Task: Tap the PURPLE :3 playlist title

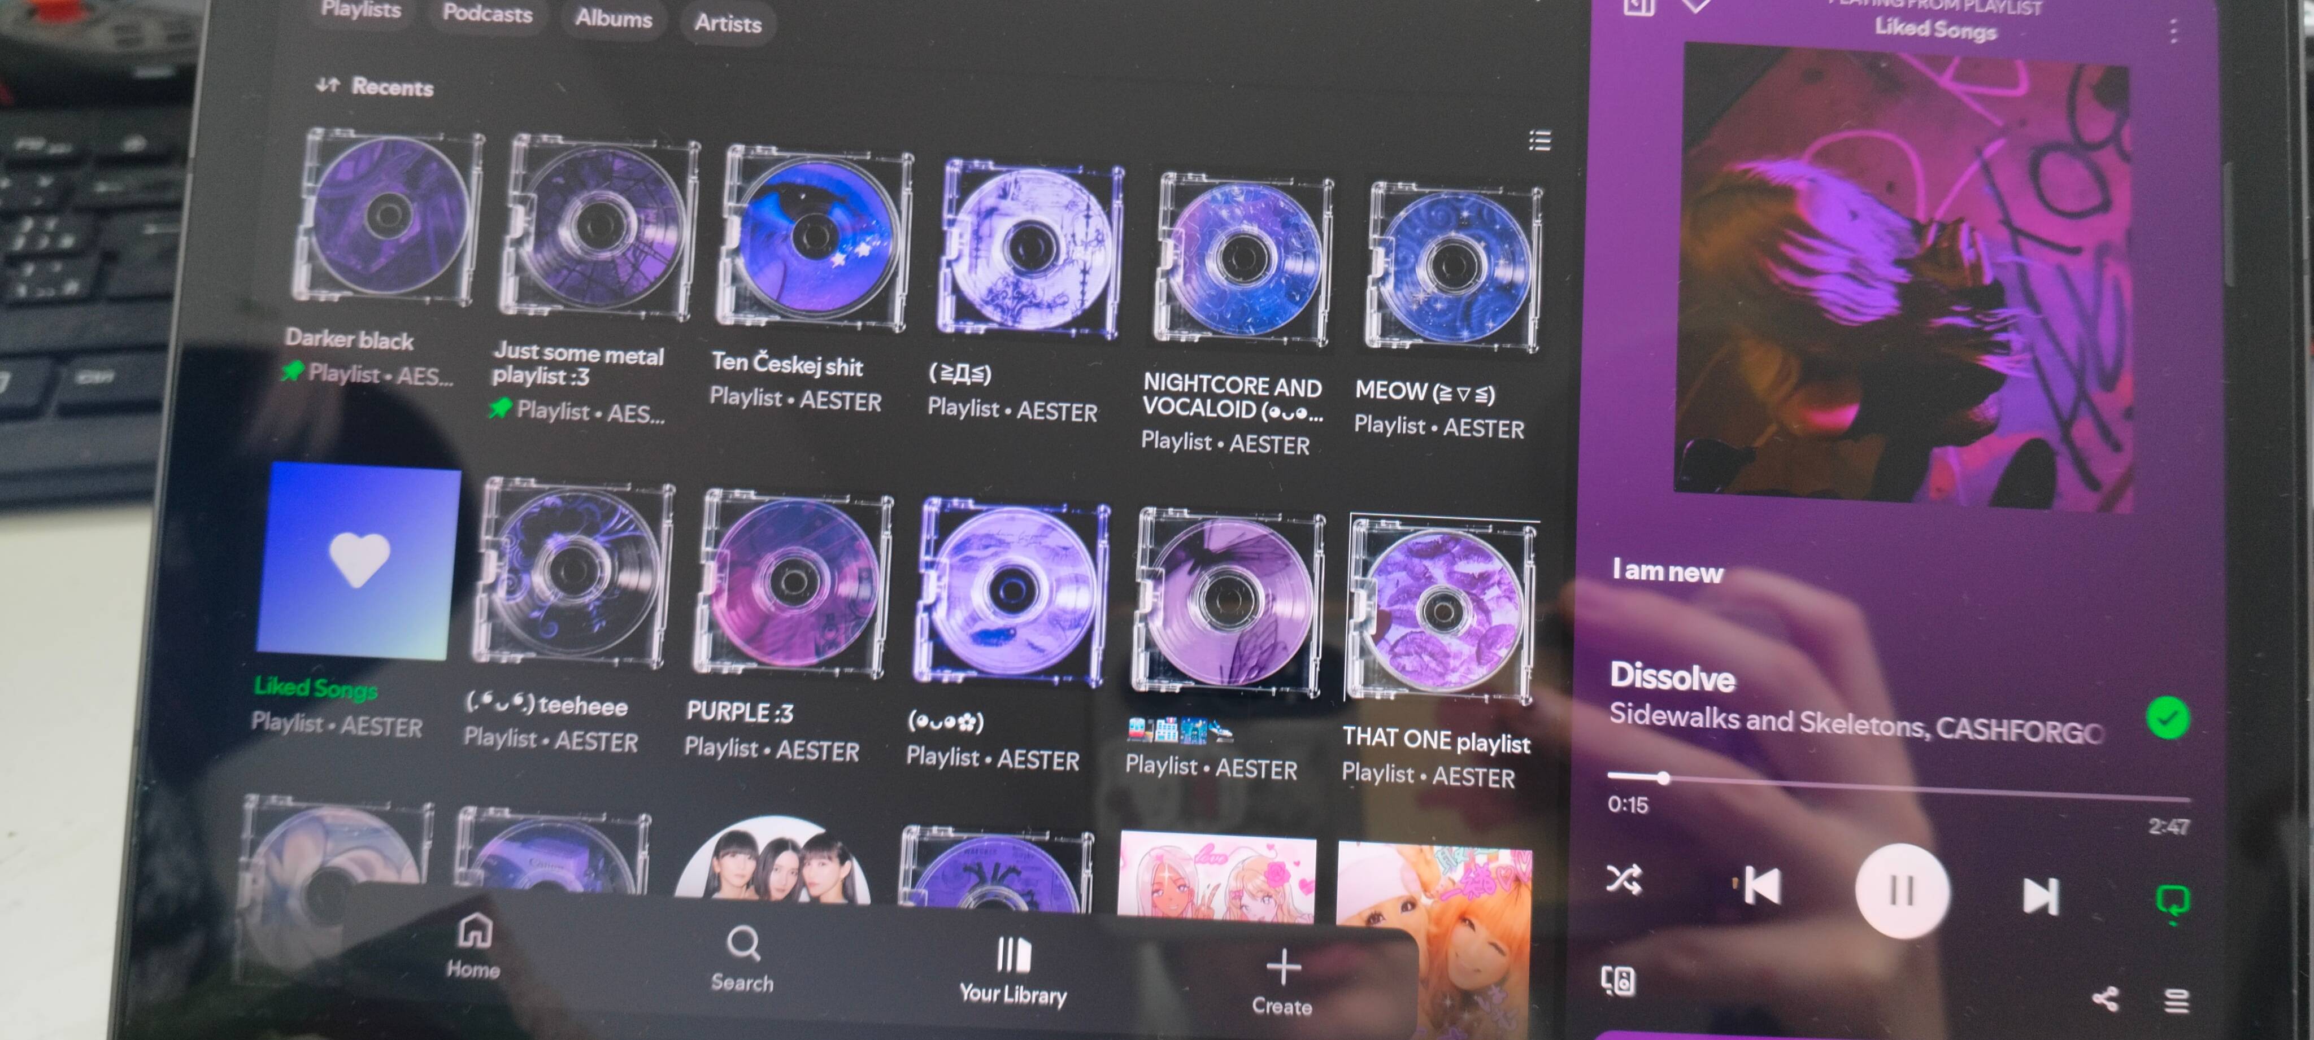Action: [x=740, y=712]
